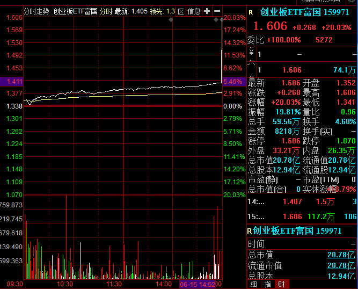Open the 总股本 12.94亿 link

point(341,276)
